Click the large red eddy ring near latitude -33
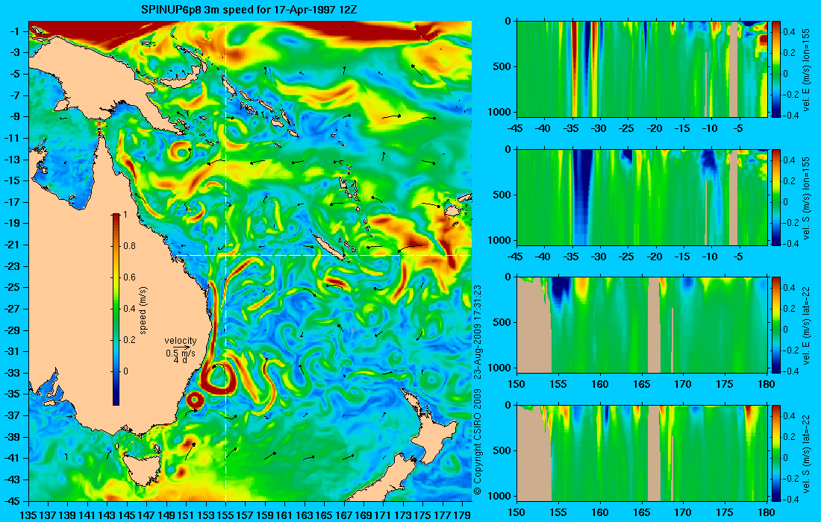 [x=218, y=380]
